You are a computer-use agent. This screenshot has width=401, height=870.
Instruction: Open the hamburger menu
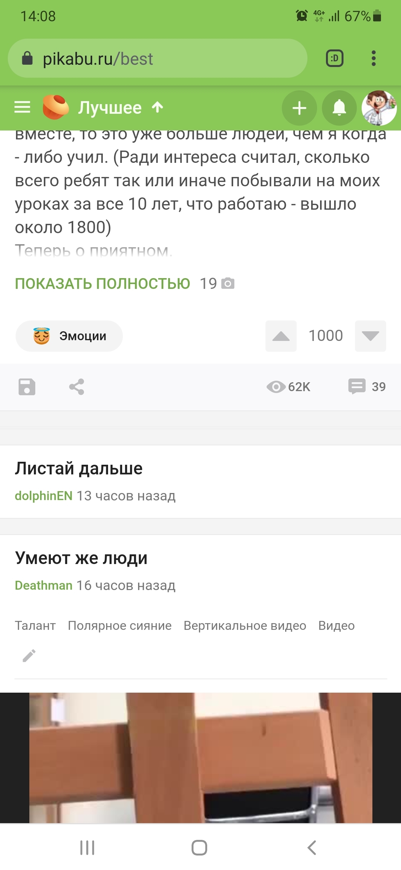click(22, 107)
